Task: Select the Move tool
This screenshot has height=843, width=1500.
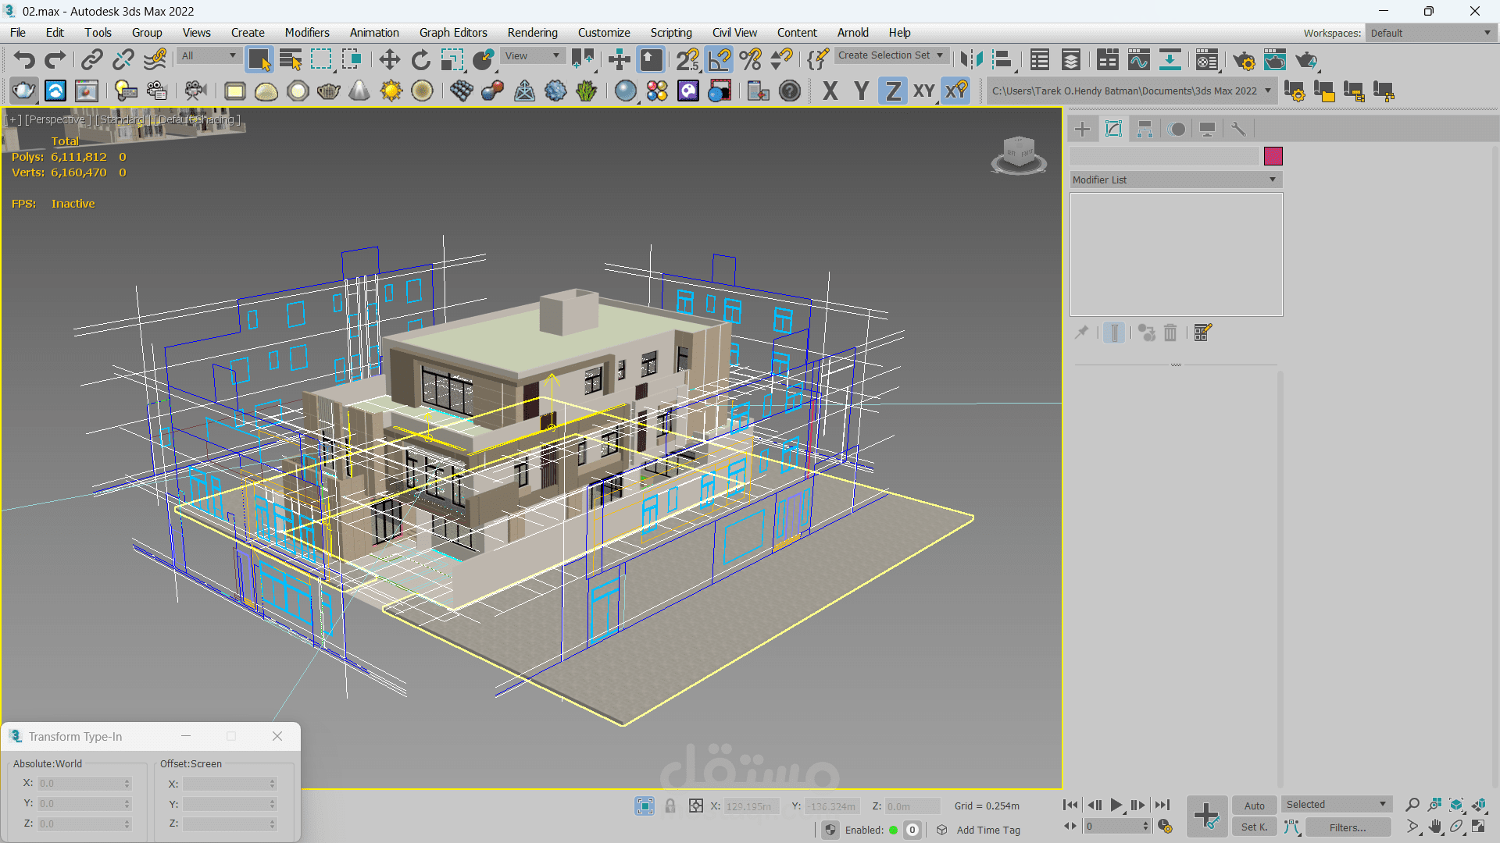Action: point(389,60)
